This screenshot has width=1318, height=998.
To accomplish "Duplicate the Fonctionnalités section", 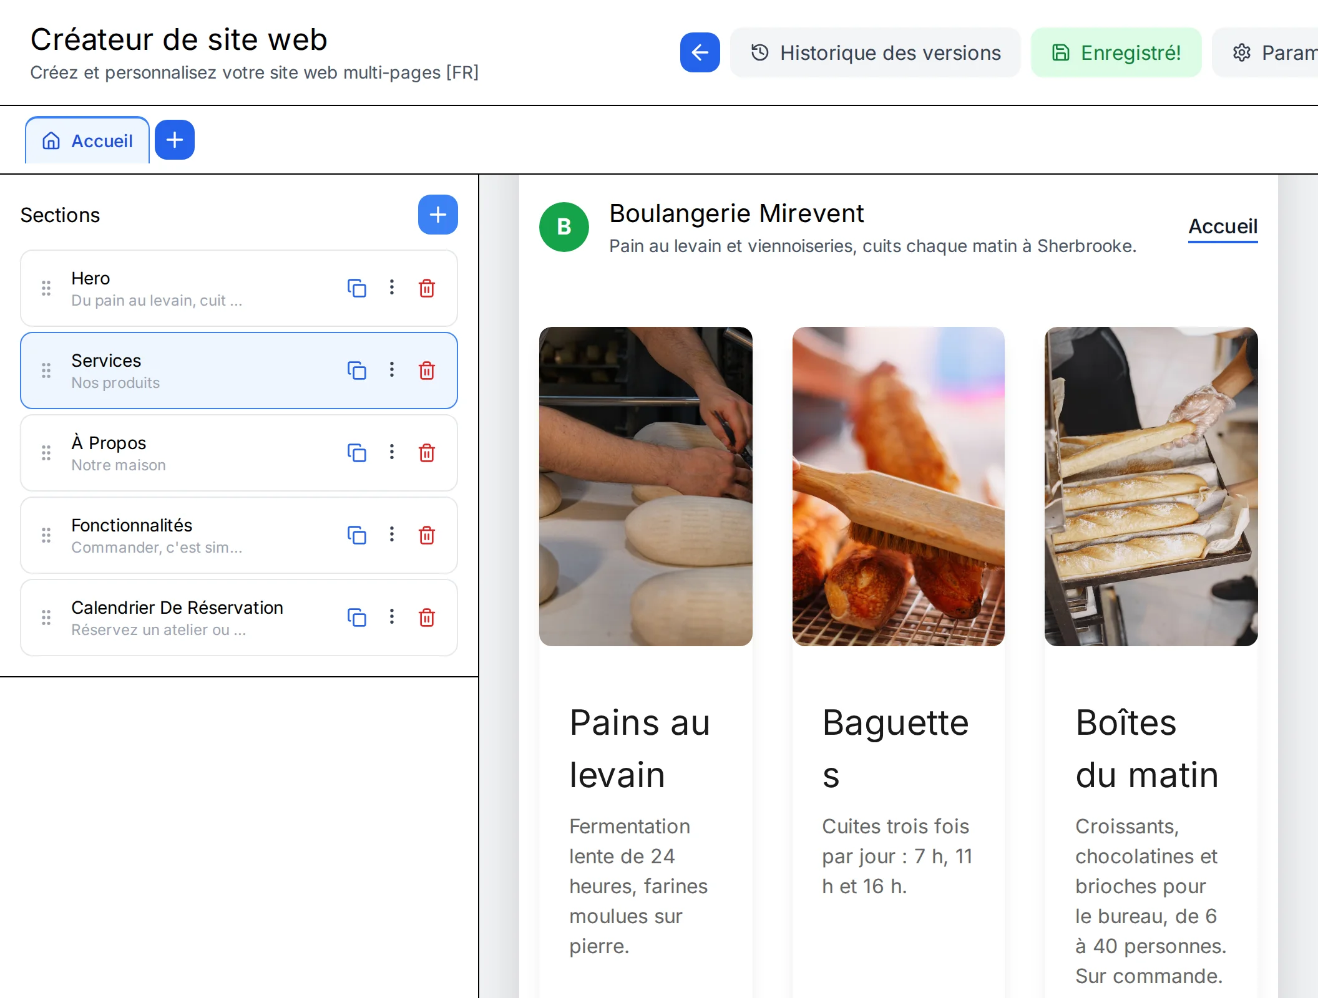I will click(356, 535).
